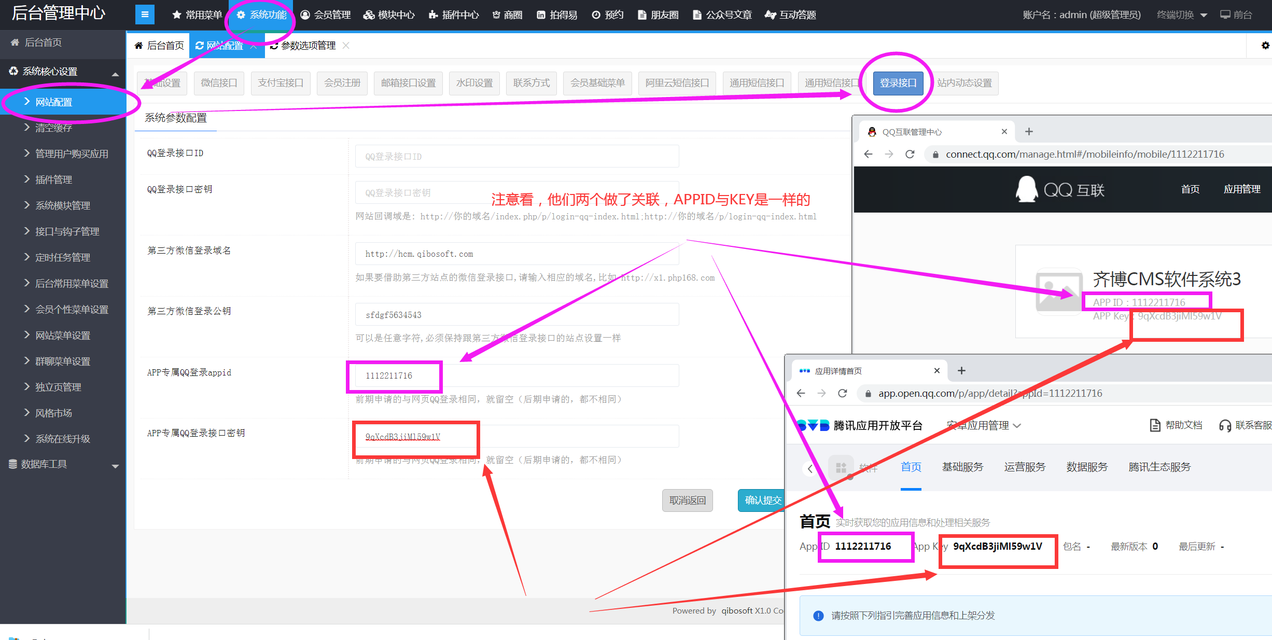
Task: Click the hamburger menu toggle icon
Action: coord(145,15)
